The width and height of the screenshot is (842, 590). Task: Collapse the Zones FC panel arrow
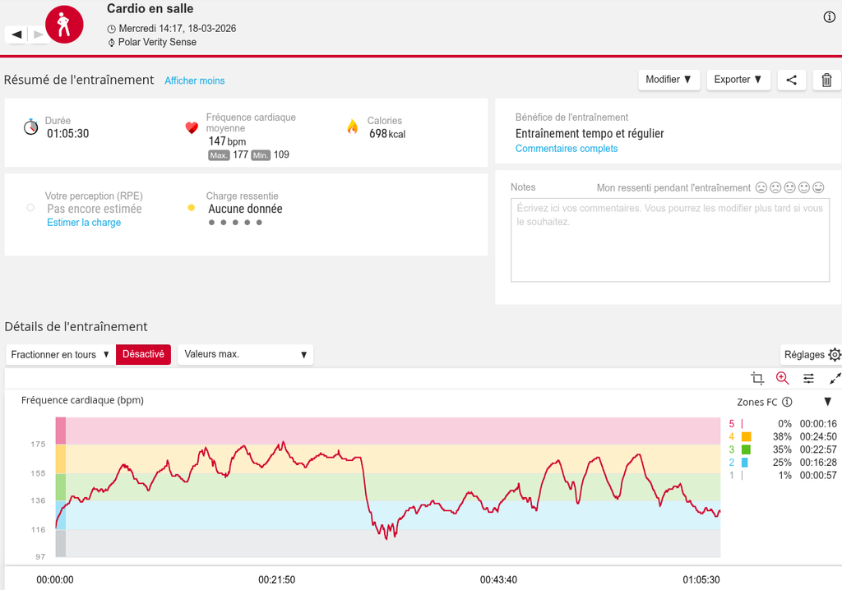(x=827, y=402)
